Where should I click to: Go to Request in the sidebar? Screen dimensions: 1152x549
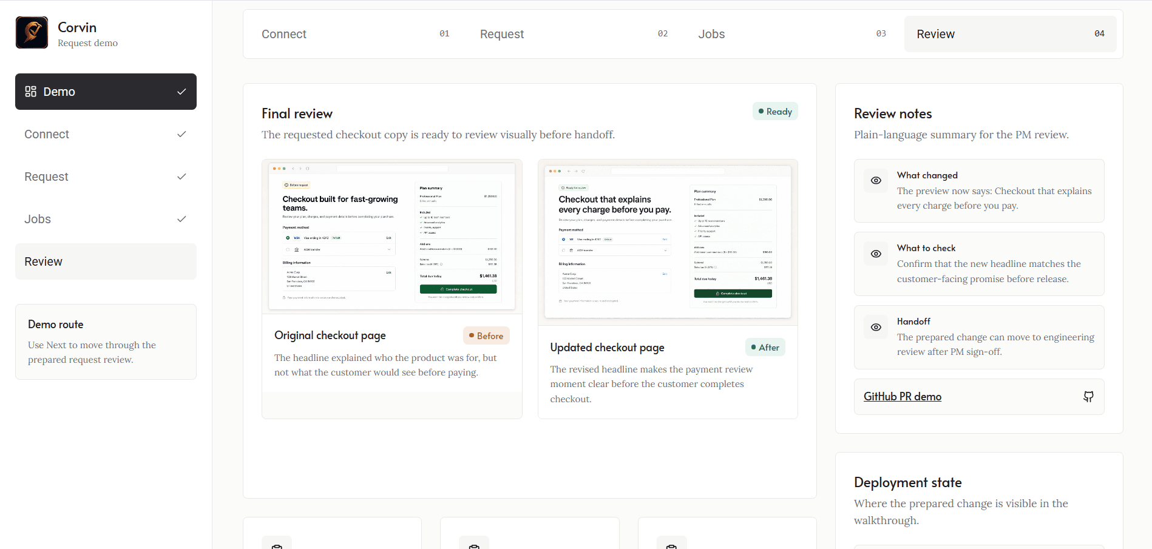(106, 177)
